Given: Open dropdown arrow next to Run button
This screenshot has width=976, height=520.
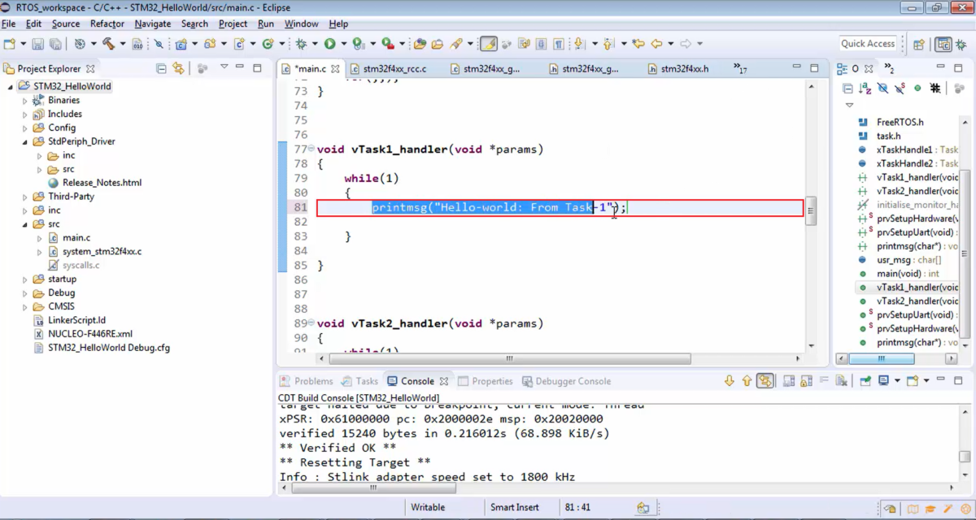Looking at the screenshot, I should 343,44.
